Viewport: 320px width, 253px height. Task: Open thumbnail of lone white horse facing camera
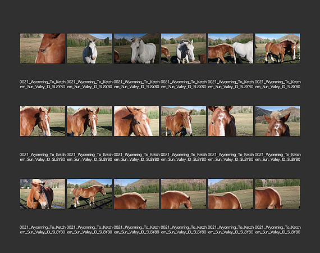pos(90,48)
